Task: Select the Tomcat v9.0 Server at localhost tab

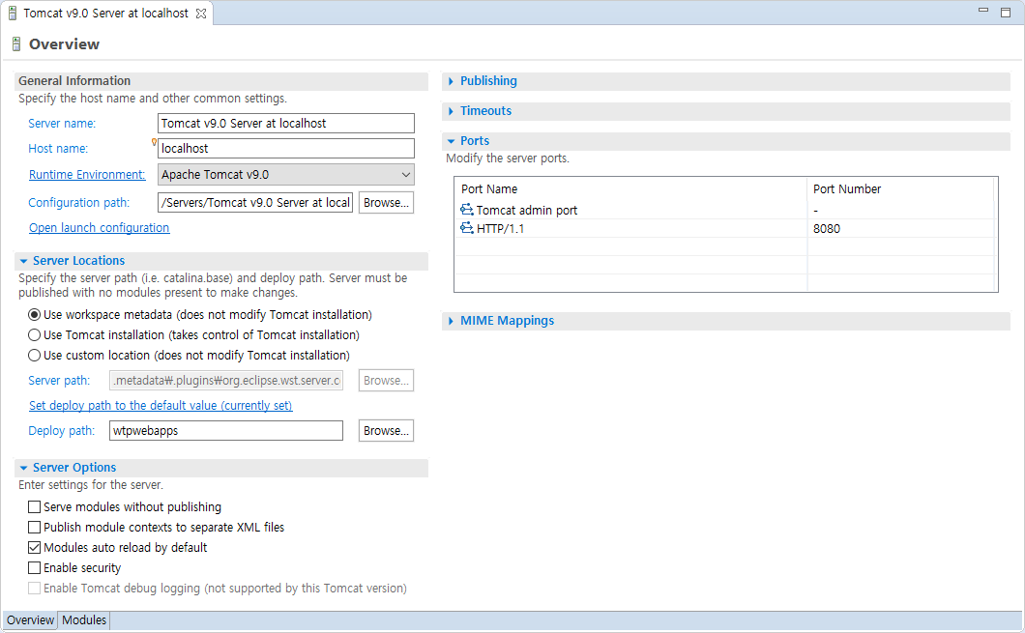Action: 106,14
